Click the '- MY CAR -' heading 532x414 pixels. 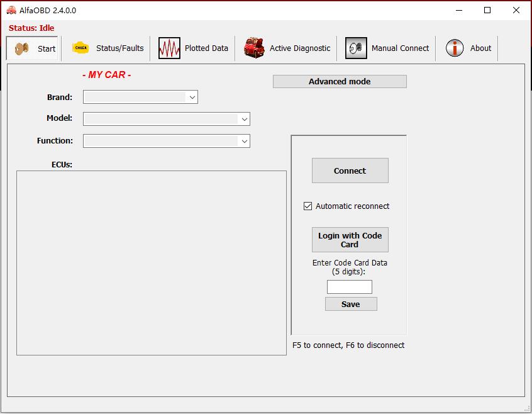[106, 75]
